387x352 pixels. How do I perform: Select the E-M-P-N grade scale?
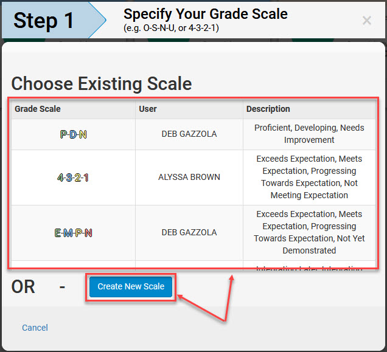click(x=73, y=233)
